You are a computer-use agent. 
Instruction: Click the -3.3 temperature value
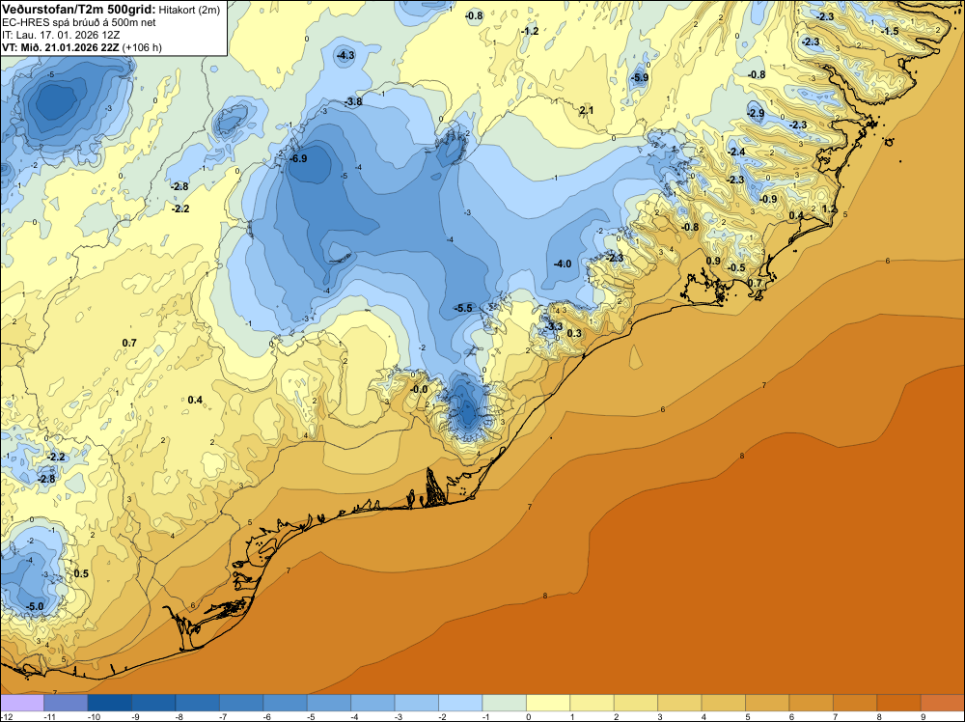[x=553, y=326]
